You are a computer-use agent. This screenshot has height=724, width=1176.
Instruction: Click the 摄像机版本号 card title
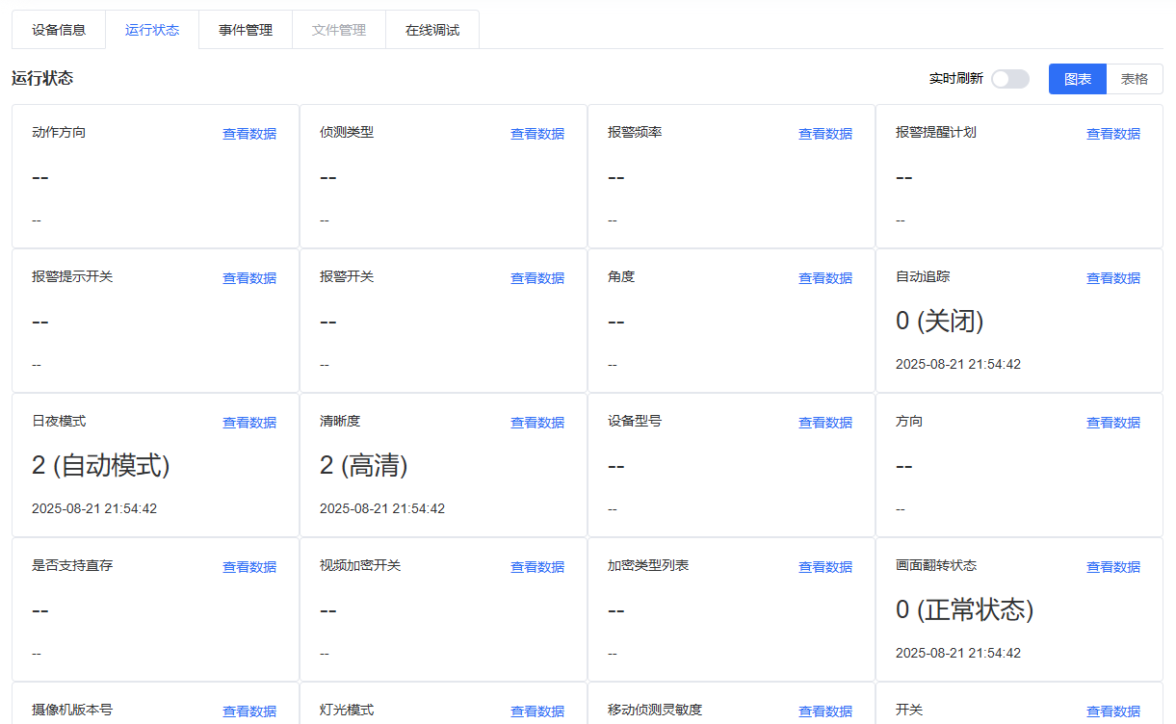click(72, 710)
